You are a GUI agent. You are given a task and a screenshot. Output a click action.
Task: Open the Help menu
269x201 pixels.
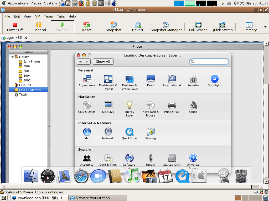coord(72,16)
